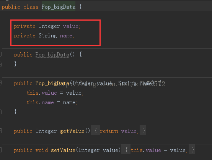Click 'private' on the Integer value field line

click(x=24, y=26)
